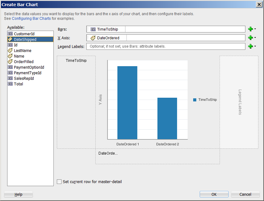Click the numeric icon beside Total
This screenshot has width=264, height=201.
click(x=10, y=84)
